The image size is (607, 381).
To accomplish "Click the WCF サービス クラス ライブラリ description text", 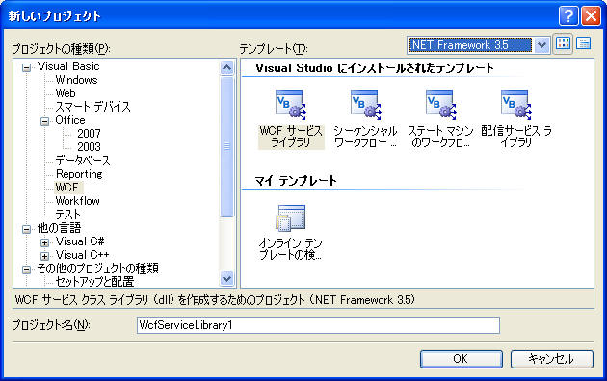I will [215, 300].
